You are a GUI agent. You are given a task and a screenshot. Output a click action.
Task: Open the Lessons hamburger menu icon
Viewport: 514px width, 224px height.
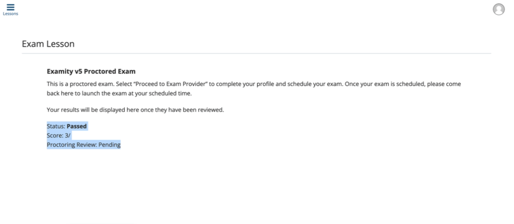pos(11,7)
